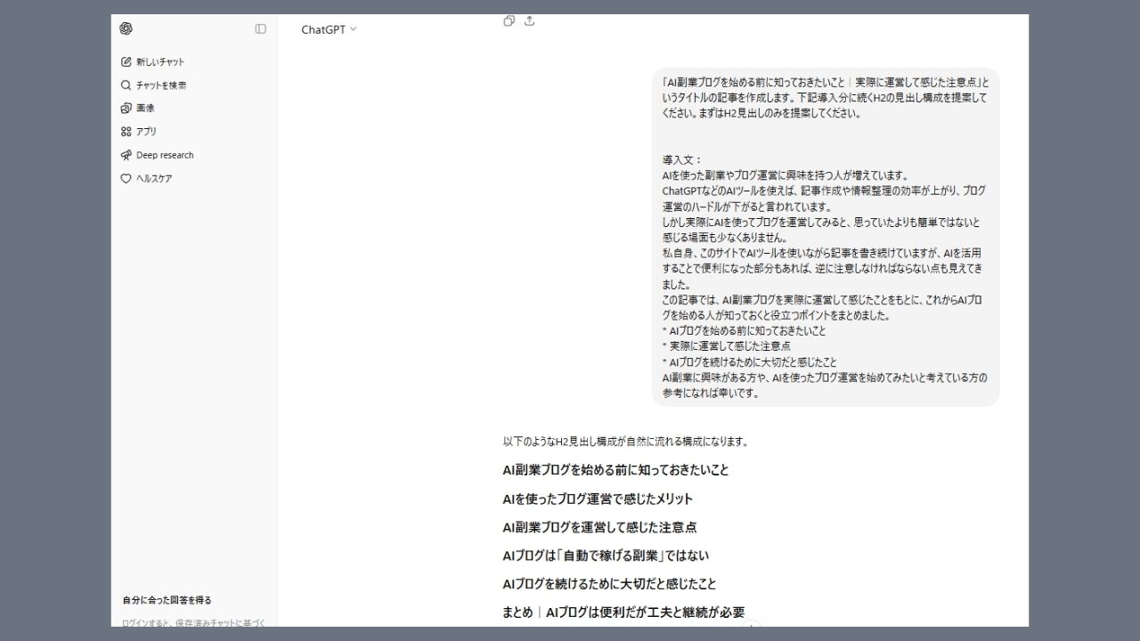Copy the conversation with the copy icon
1140x641 pixels.
click(x=509, y=20)
